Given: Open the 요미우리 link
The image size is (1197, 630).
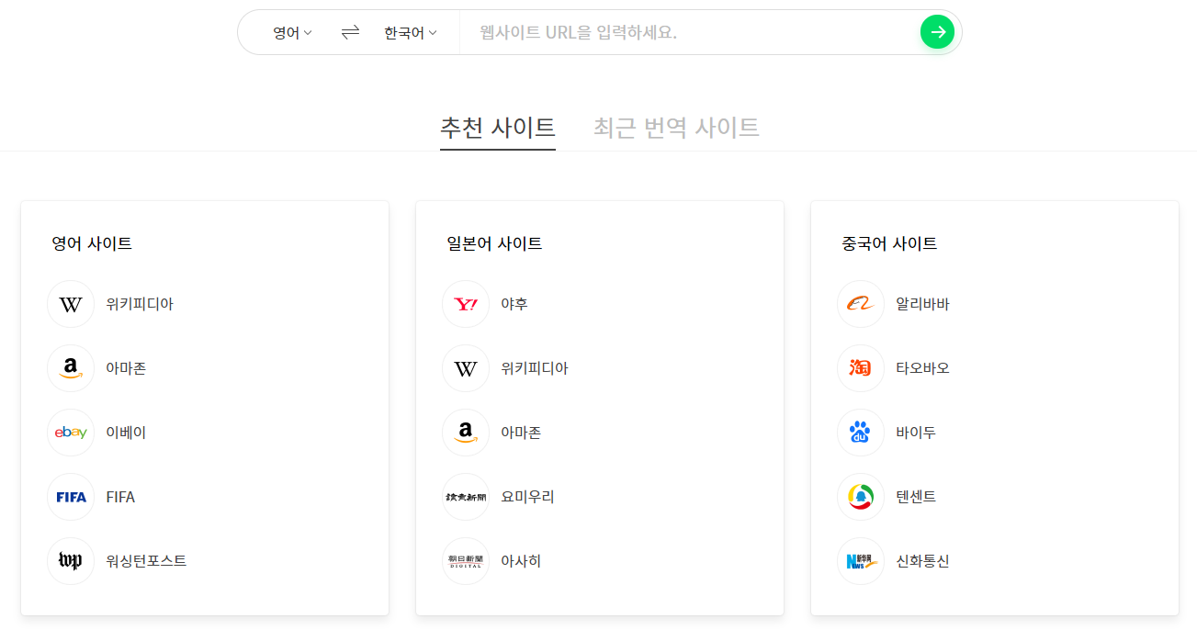Looking at the screenshot, I should point(527,497).
